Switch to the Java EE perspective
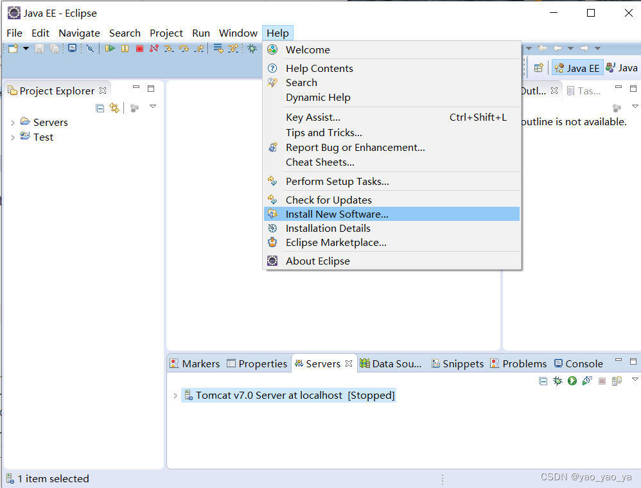This screenshot has height=488, width=641. pos(577,68)
